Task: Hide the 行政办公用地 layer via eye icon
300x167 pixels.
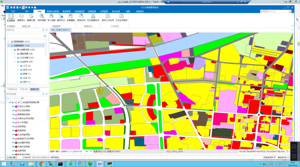Action: tap(13, 106)
